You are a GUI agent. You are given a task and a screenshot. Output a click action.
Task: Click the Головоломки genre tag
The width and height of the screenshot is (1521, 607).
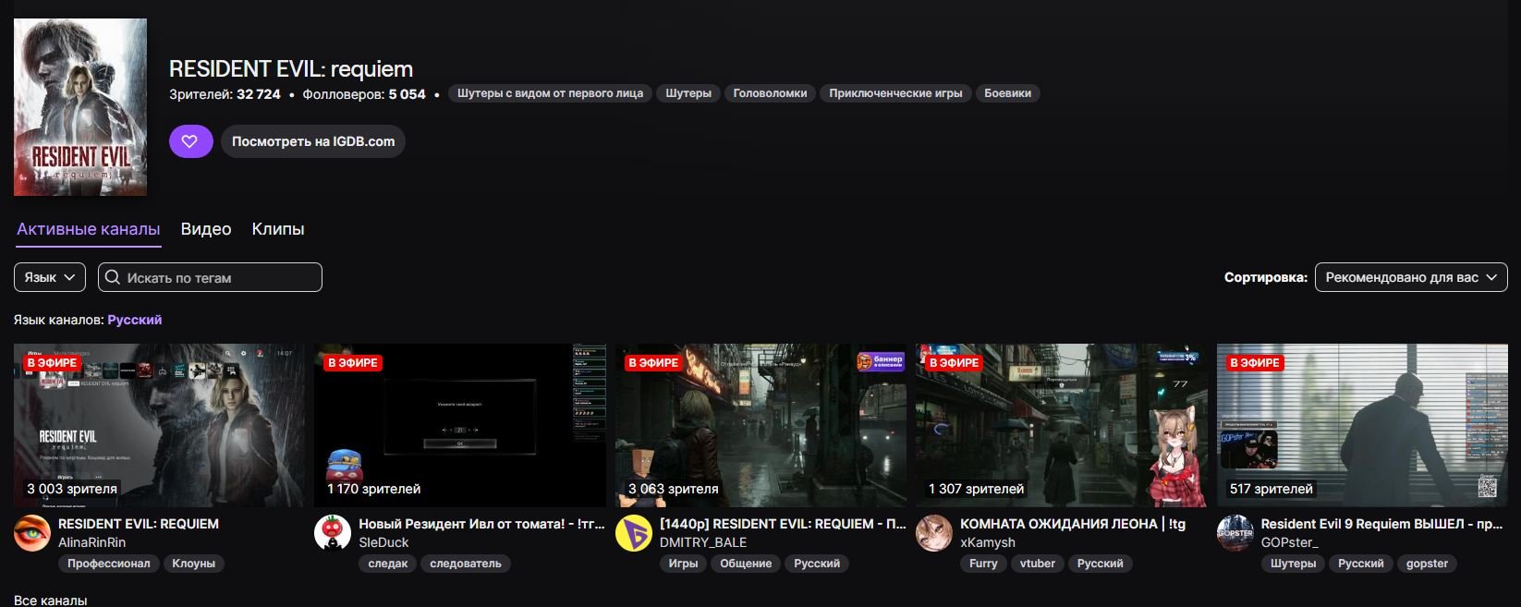(770, 93)
